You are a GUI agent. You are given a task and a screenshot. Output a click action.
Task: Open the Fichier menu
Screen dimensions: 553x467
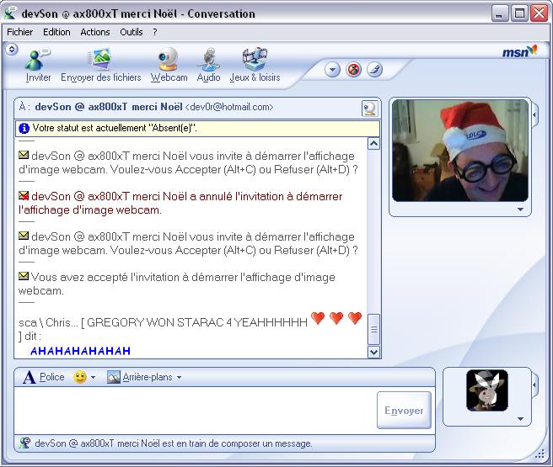19,32
